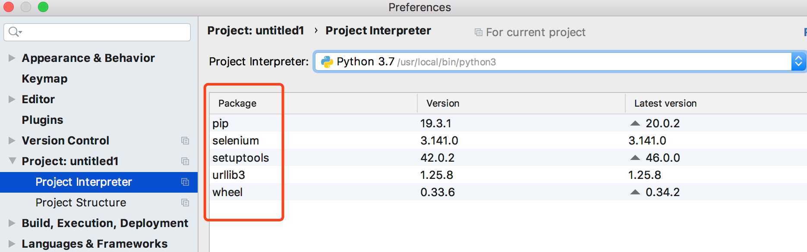Viewport: 807px width, 252px height.
Task: Open Languages & Frameworks settings
Action: (95, 244)
